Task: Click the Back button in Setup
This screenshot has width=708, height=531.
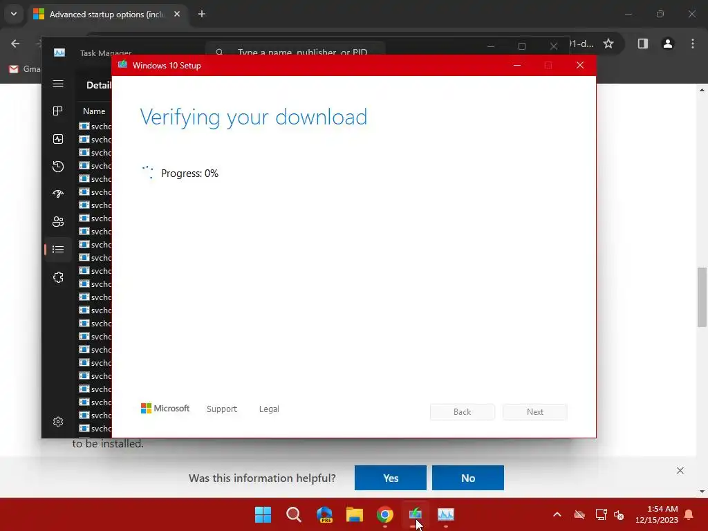Action: click(462, 412)
